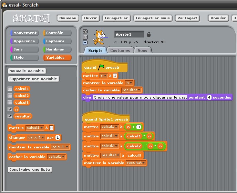The image size is (237, 193).
Task: Click the value 3 in 'n + 3' operator
Action: tap(138, 127)
